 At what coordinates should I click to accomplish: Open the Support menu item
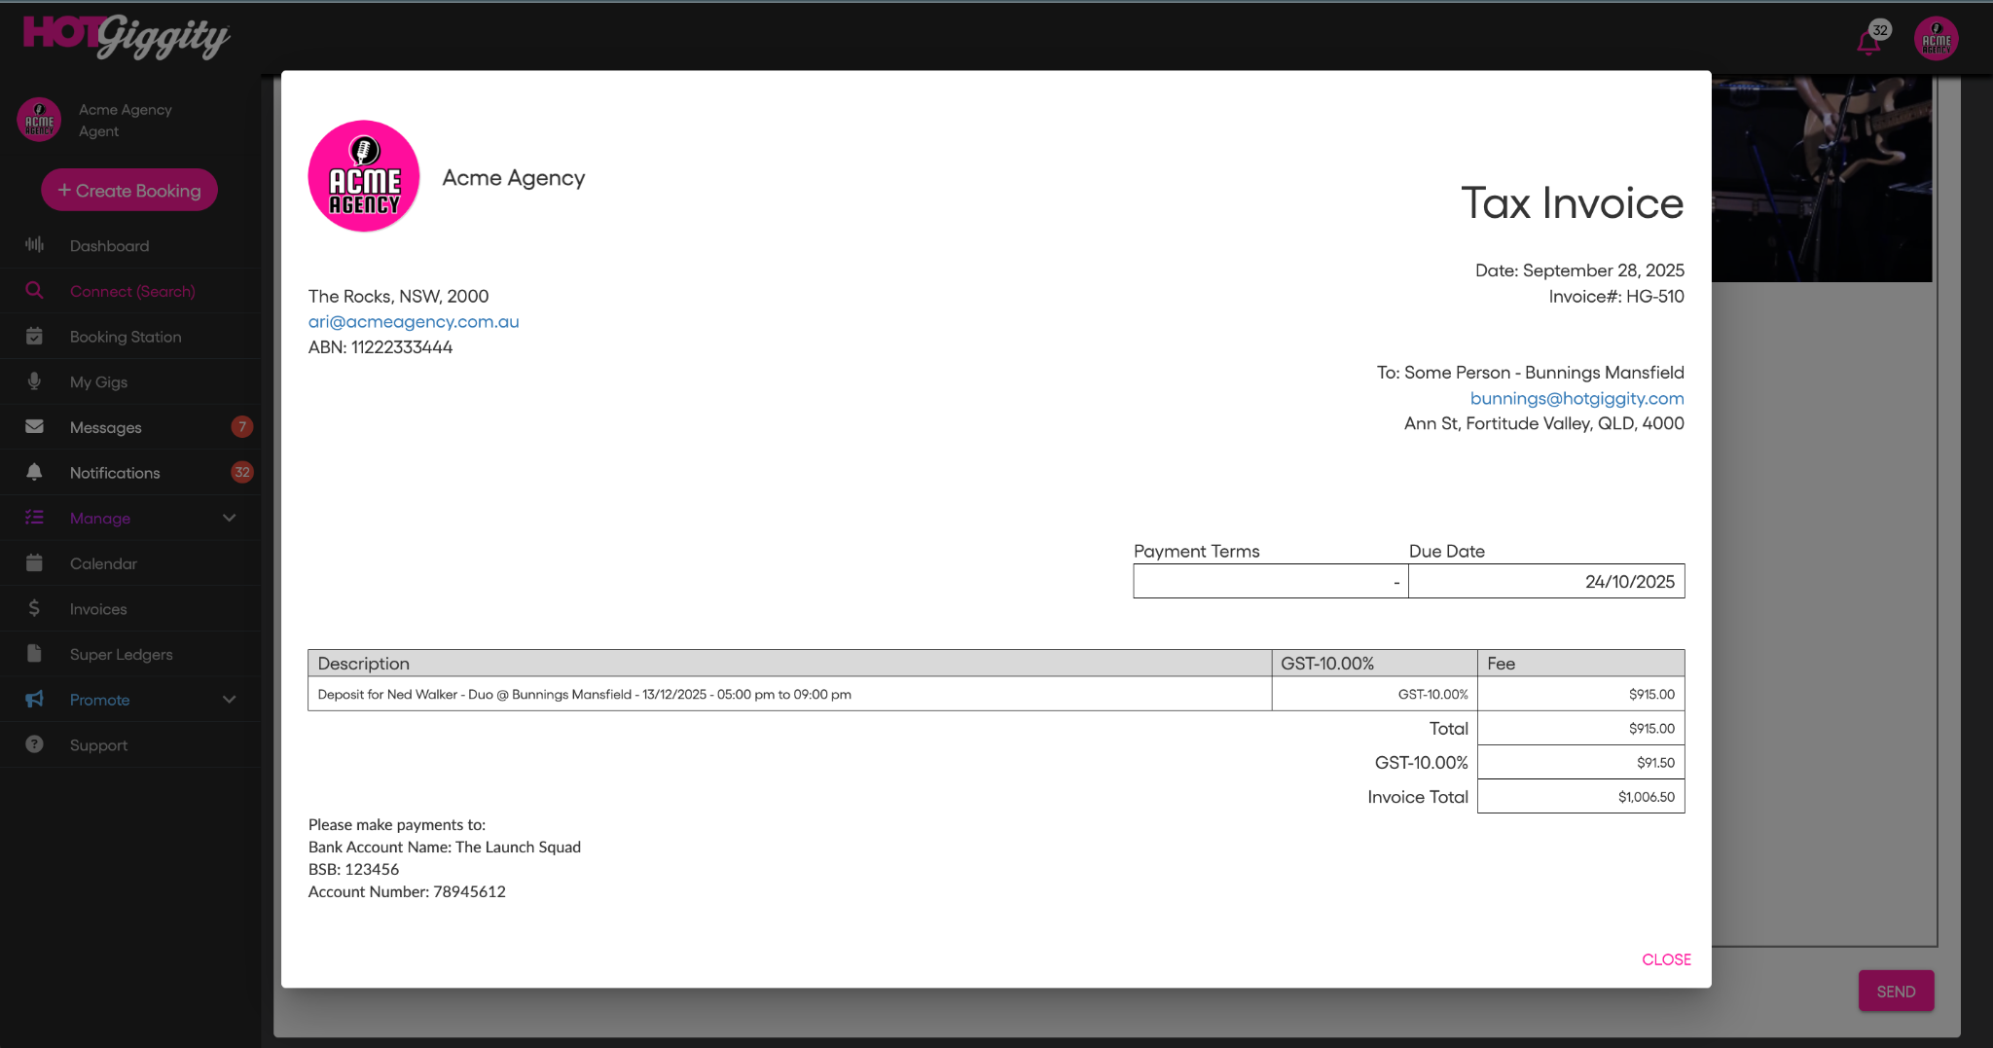coord(130,745)
